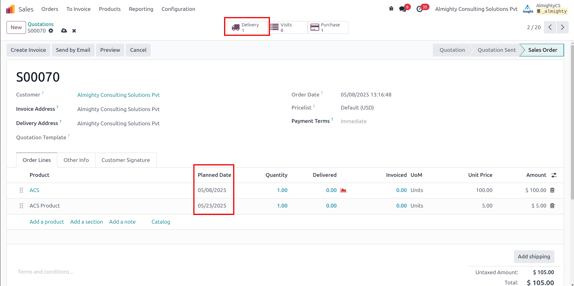Open the Configuration menu
This screenshot has width=574, height=286.
click(x=178, y=9)
